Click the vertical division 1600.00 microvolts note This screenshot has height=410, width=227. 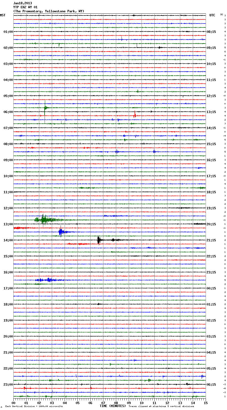[34, 406]
